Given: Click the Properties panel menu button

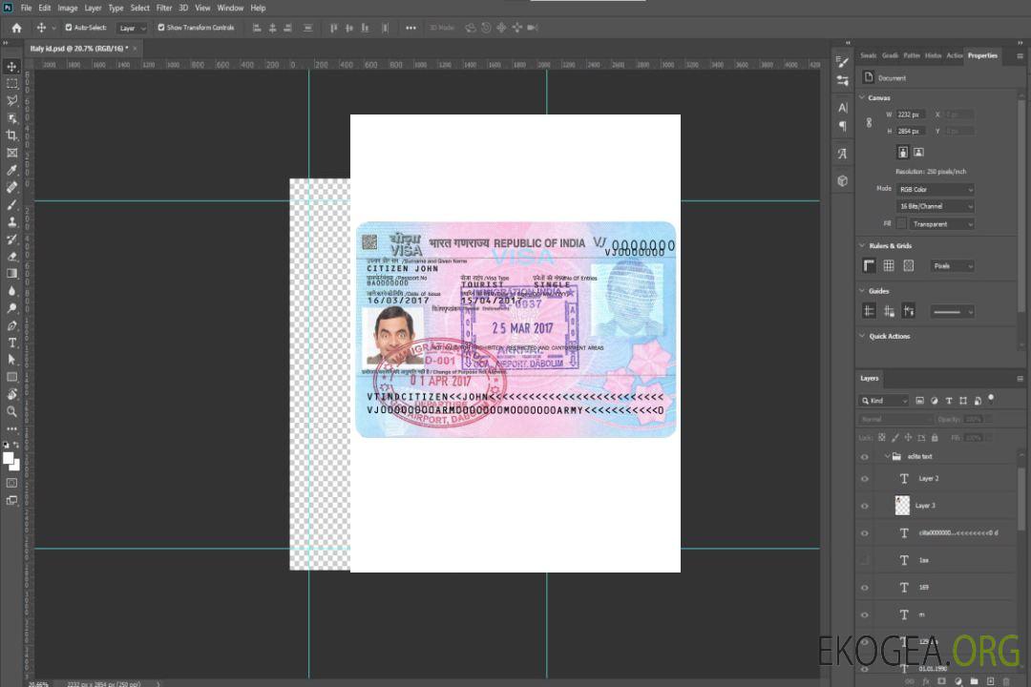Looking at the screenshot, I should pos(1020,56).
